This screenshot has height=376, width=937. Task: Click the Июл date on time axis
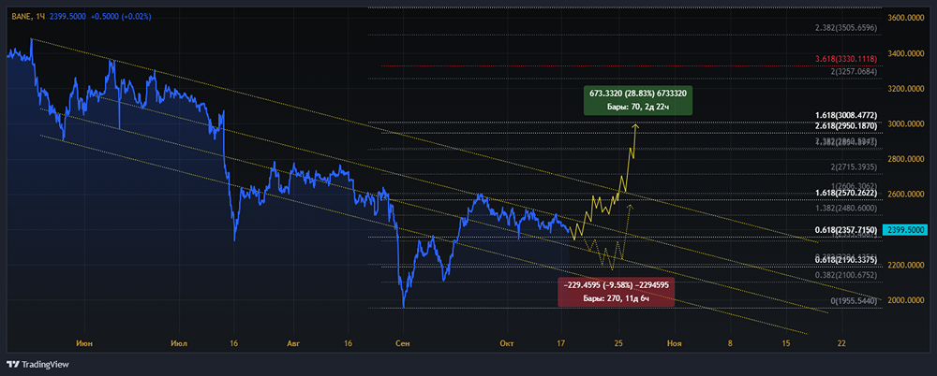point(179,343)
